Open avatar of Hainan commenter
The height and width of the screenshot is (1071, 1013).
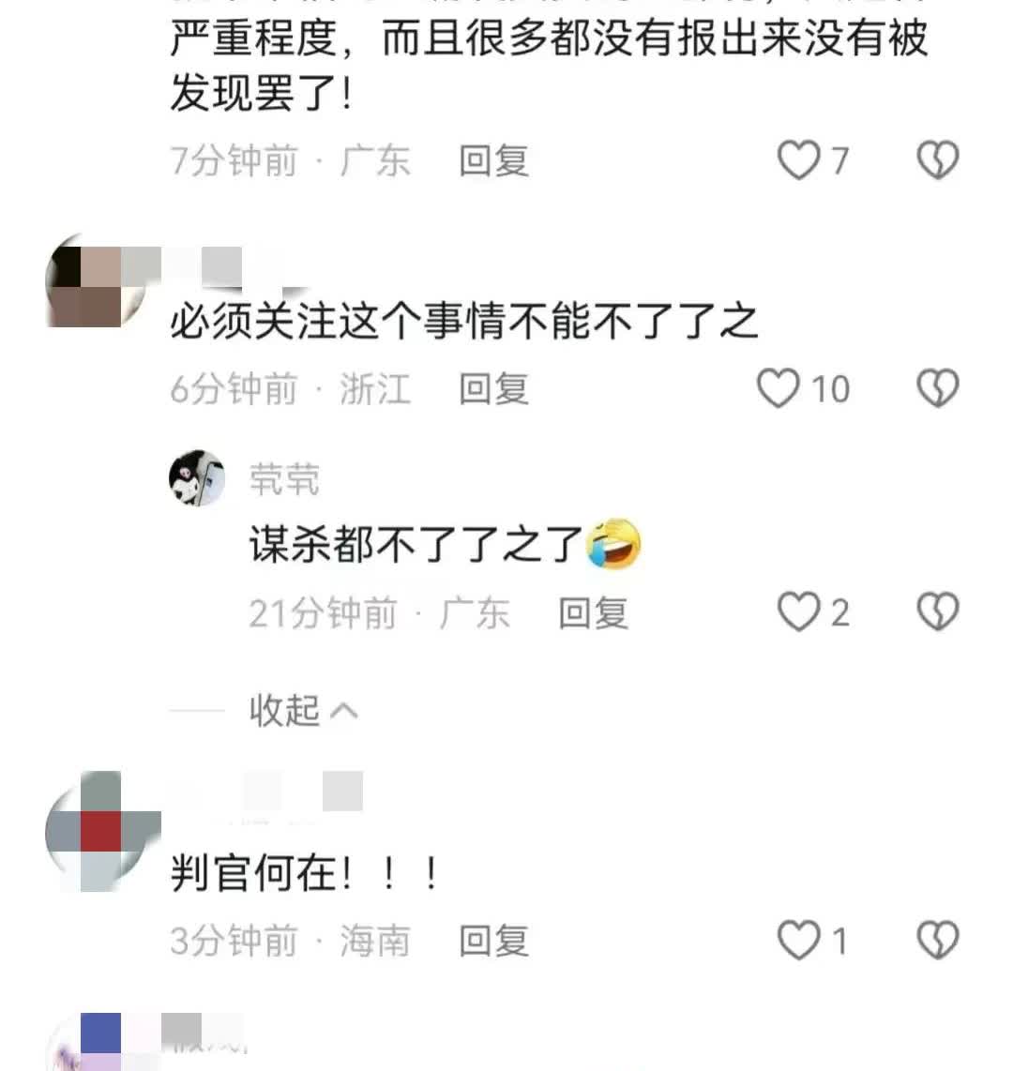pos(102,831)
